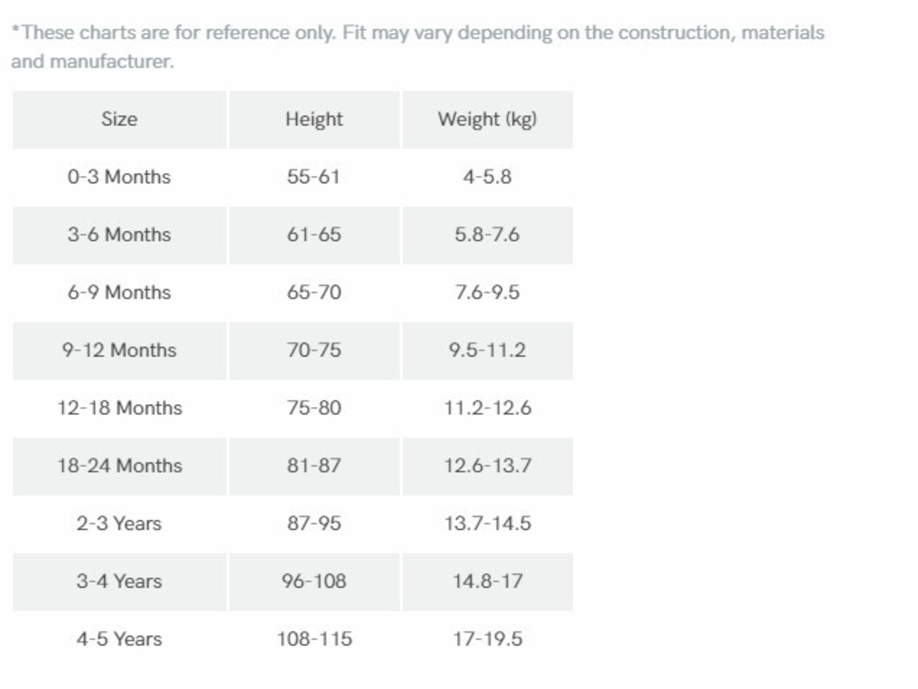Click the 96-108 height value
Screen dimensions: 918x689
pos(314,581)
